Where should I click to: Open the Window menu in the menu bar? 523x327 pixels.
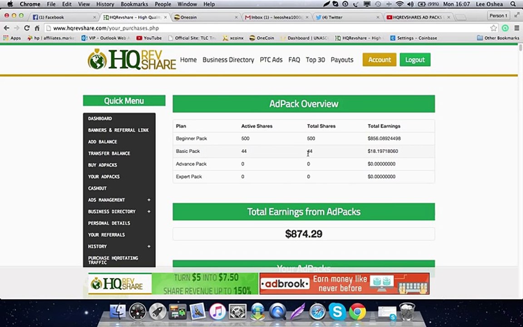coord(187,4)
